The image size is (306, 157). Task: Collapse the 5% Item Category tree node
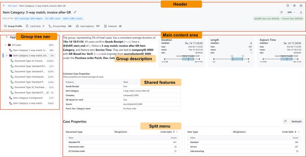(7, 56)
